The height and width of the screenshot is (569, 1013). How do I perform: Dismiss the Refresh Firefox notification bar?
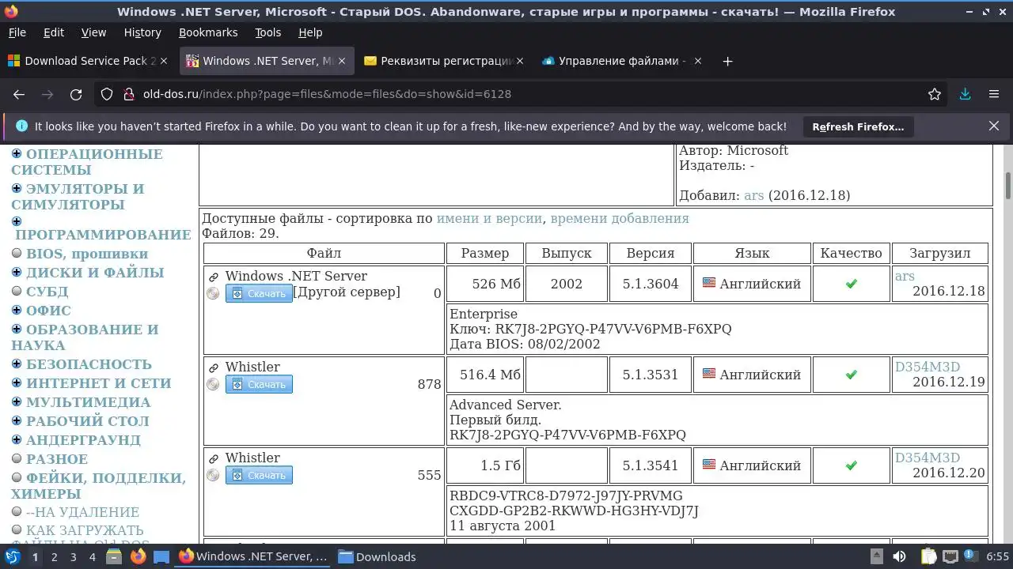tap(994, 126)
